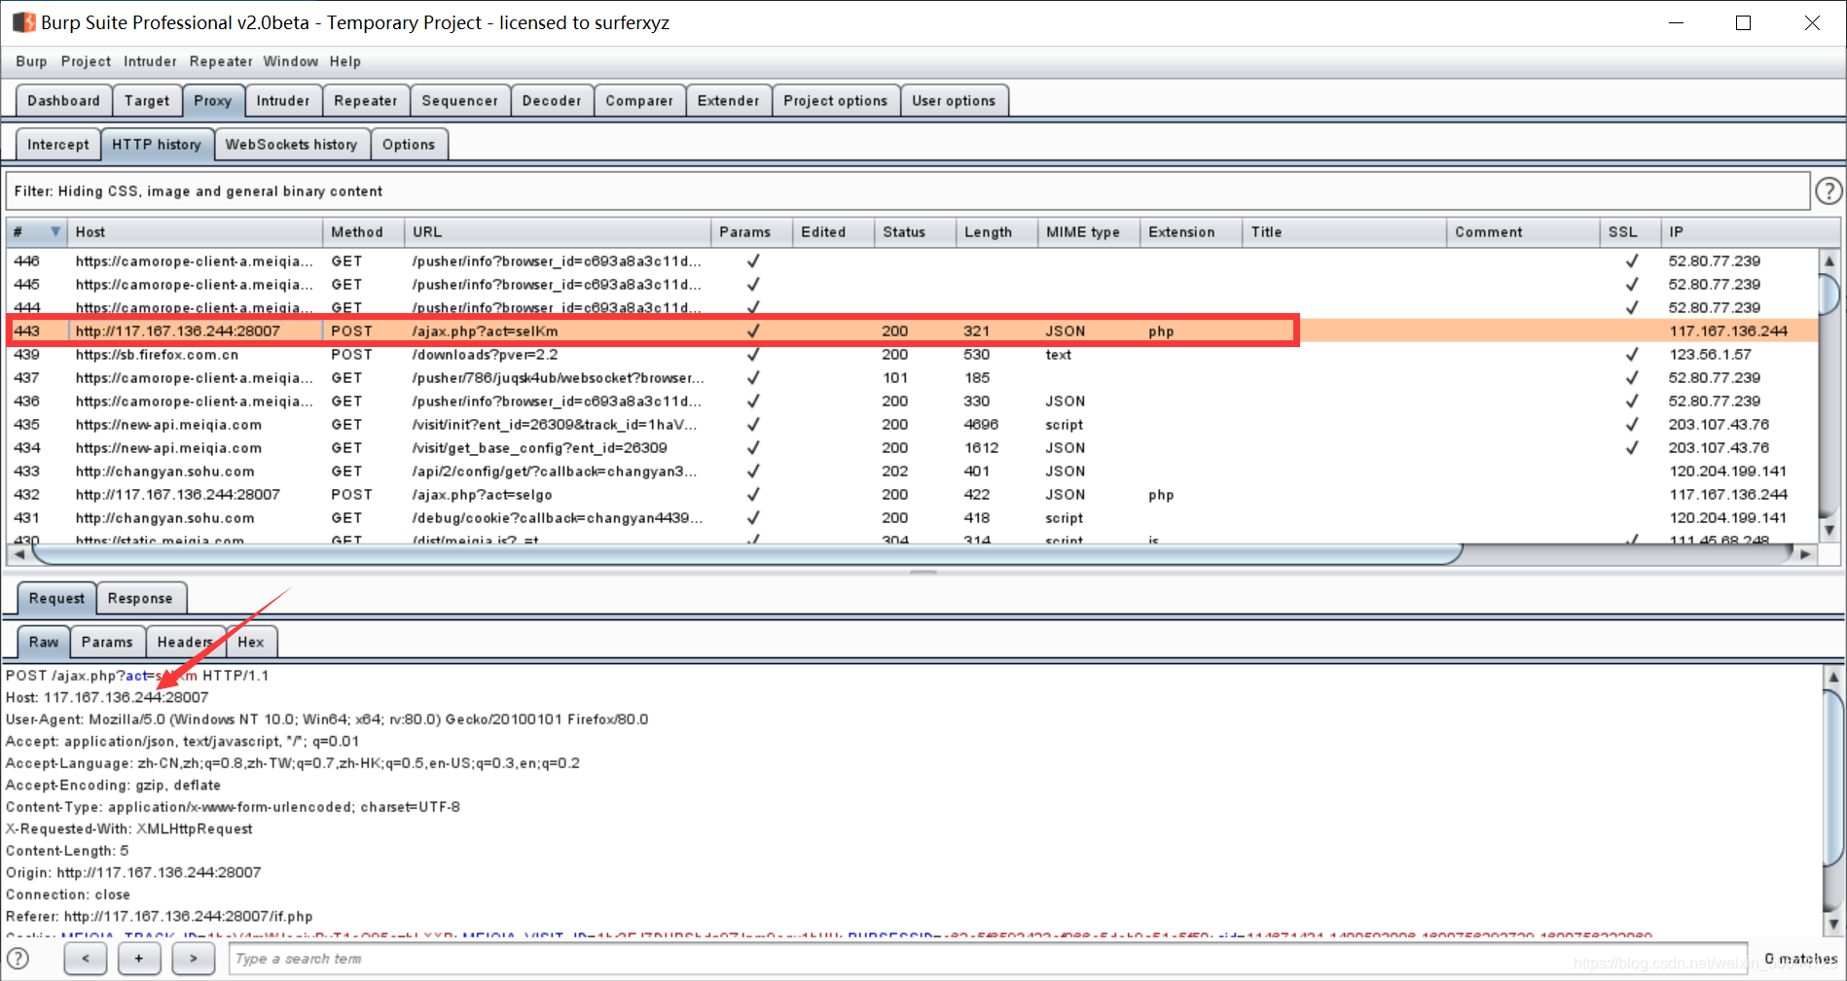The height and width of the screenshot is (981, 1847).
Task: Show the Raw request view
Action: pos(44,642)
